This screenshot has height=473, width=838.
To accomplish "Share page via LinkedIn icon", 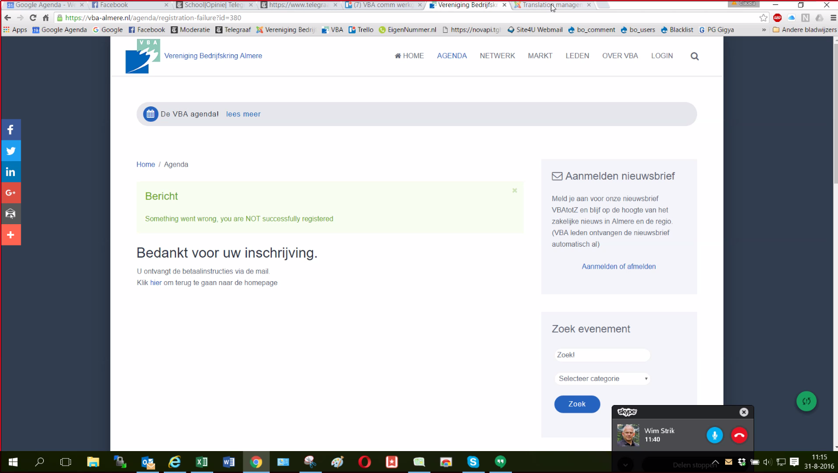I will coord(10,172).
